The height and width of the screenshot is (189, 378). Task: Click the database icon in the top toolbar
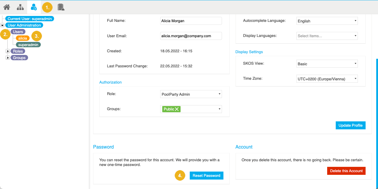coord(61,7)
